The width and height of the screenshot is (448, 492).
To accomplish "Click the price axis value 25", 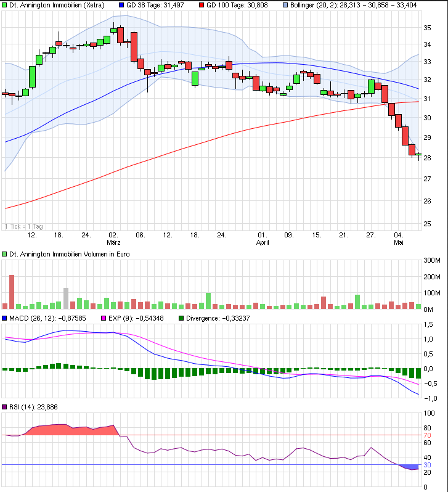I will [427, 224].
